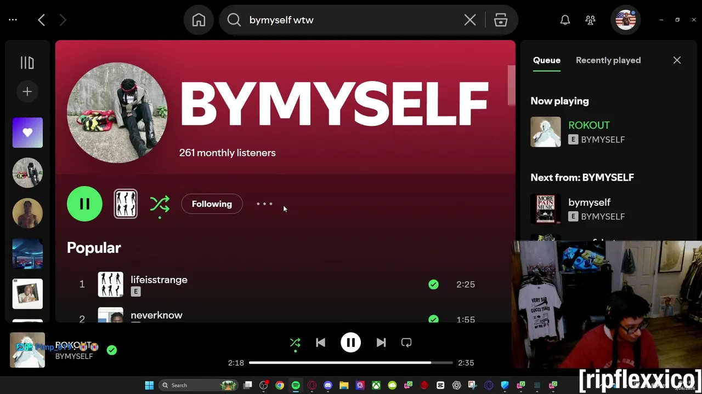This screenshot has width=702, height=394.
Task: Open CapCut from the taskbar
Action: click(x=440, y=385)
